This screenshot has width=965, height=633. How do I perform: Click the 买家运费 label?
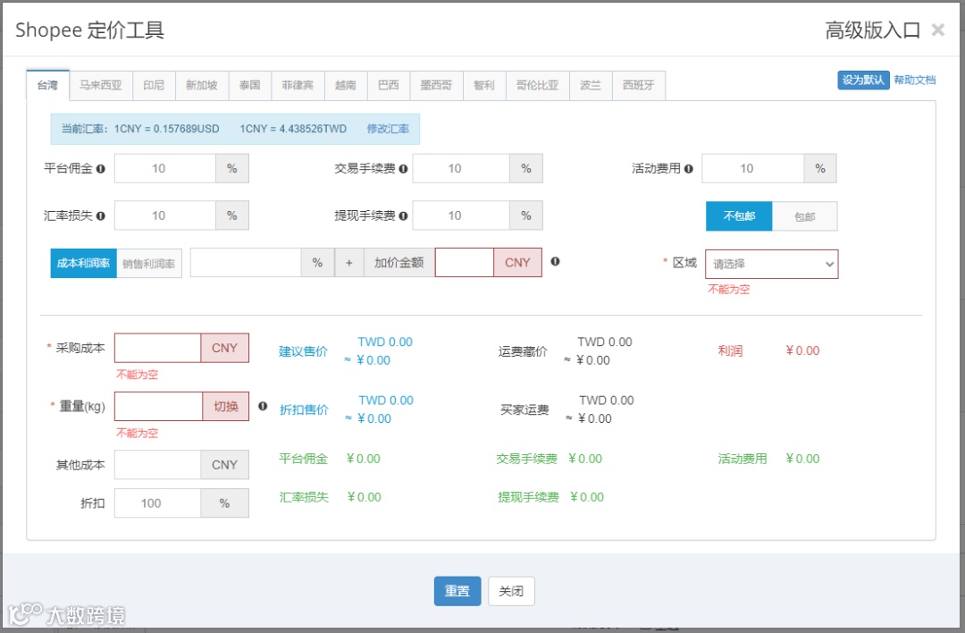click(524, 410)
